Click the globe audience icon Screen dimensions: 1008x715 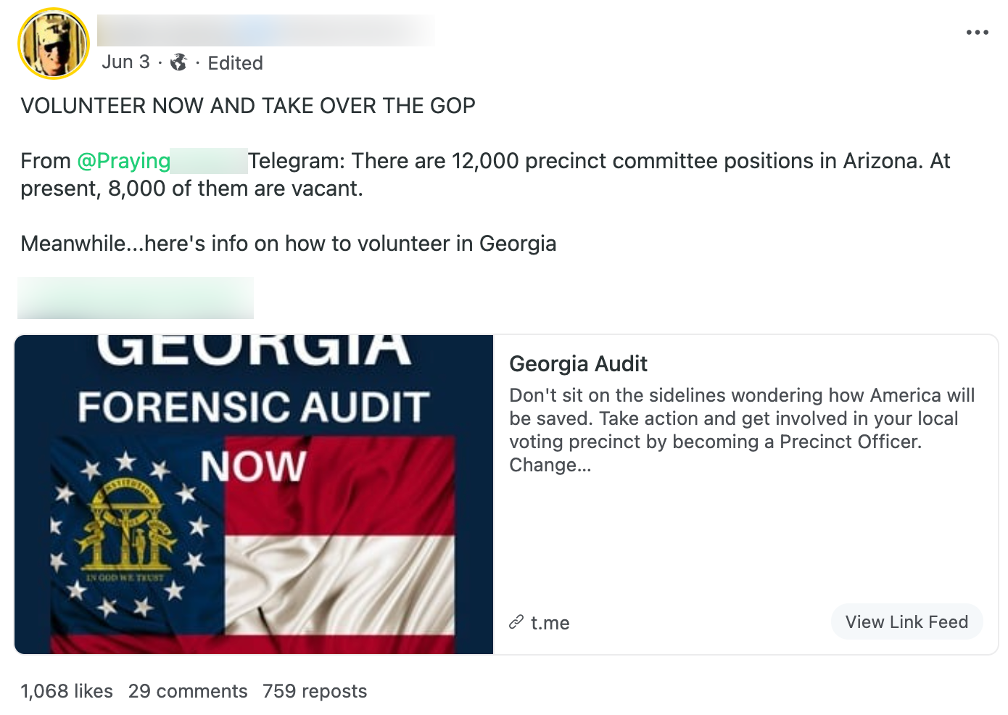(178, 62)
